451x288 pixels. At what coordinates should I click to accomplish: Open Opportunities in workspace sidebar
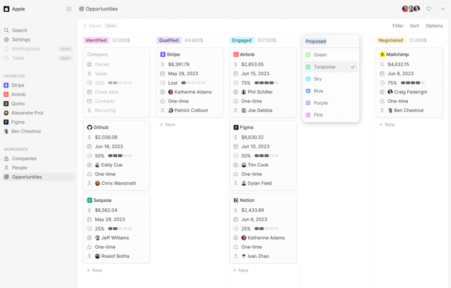pos(38,177)
